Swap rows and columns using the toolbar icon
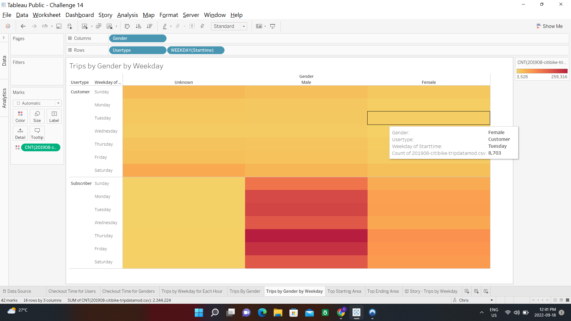 point(127,26)
